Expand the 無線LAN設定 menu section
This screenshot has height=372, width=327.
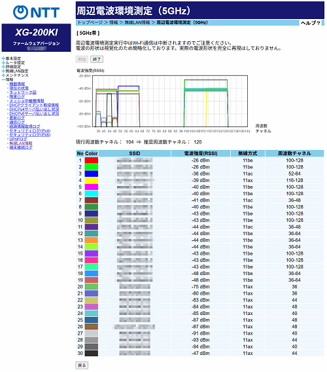[x=15, y=71]
